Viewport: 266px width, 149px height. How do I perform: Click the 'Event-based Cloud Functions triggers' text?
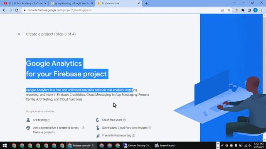coord(125,128)
